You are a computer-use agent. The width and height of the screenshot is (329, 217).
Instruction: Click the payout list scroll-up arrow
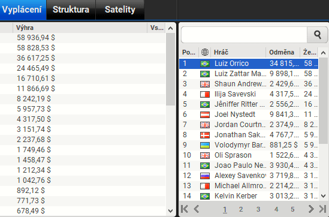[x=171, y=28]
